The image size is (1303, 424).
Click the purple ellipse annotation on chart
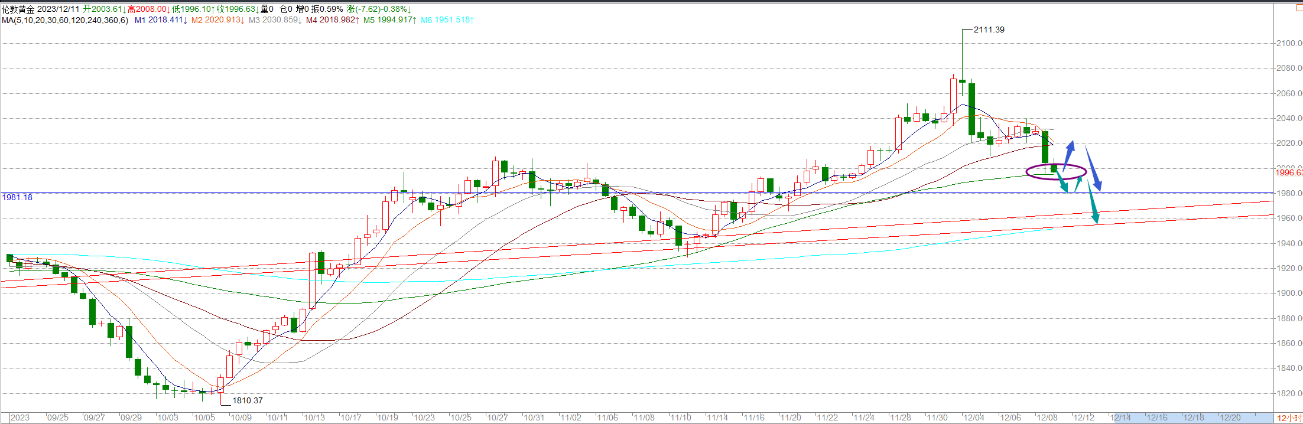1056,172
